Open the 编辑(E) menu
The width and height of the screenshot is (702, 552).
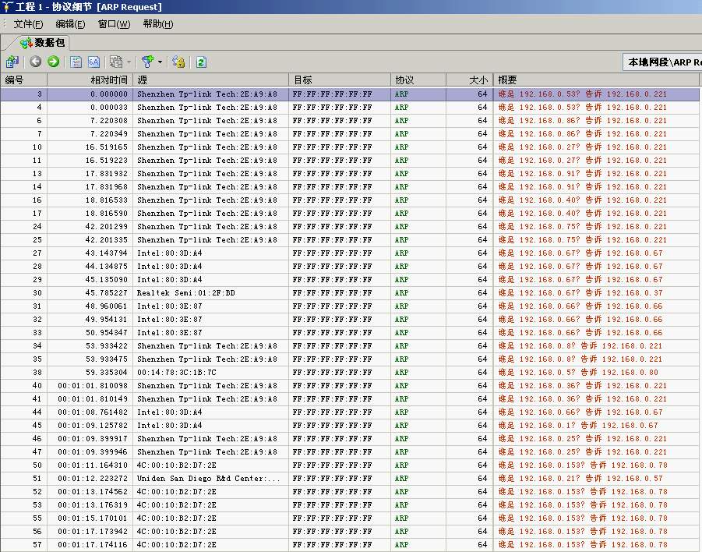pyautogui.click(x=70, y=24)
